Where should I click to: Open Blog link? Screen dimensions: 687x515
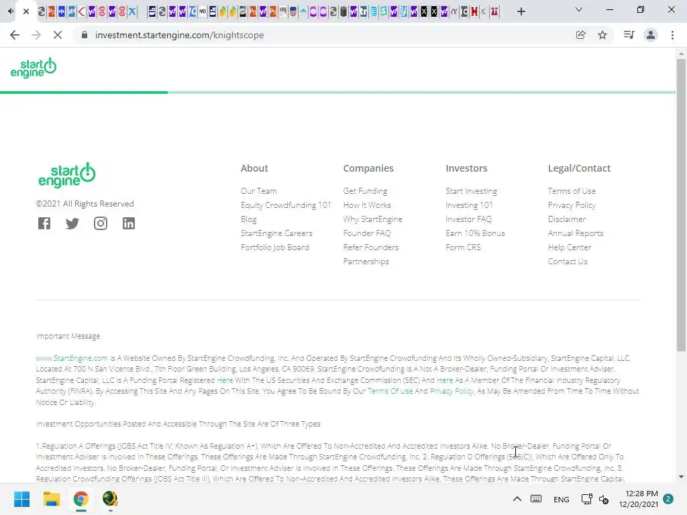tap(248, 219)
